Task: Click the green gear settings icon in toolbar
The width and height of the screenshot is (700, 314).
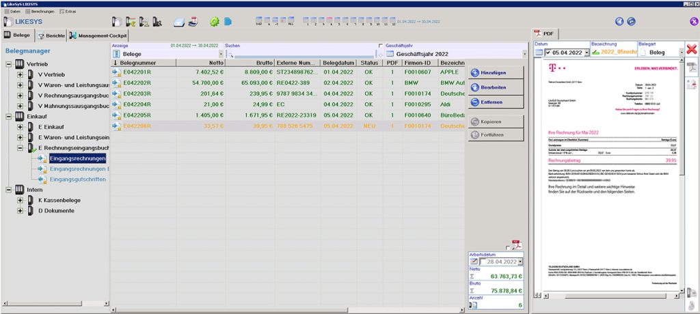Action: point(215,22)
